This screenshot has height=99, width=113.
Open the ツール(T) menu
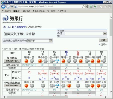pos(51,11)
